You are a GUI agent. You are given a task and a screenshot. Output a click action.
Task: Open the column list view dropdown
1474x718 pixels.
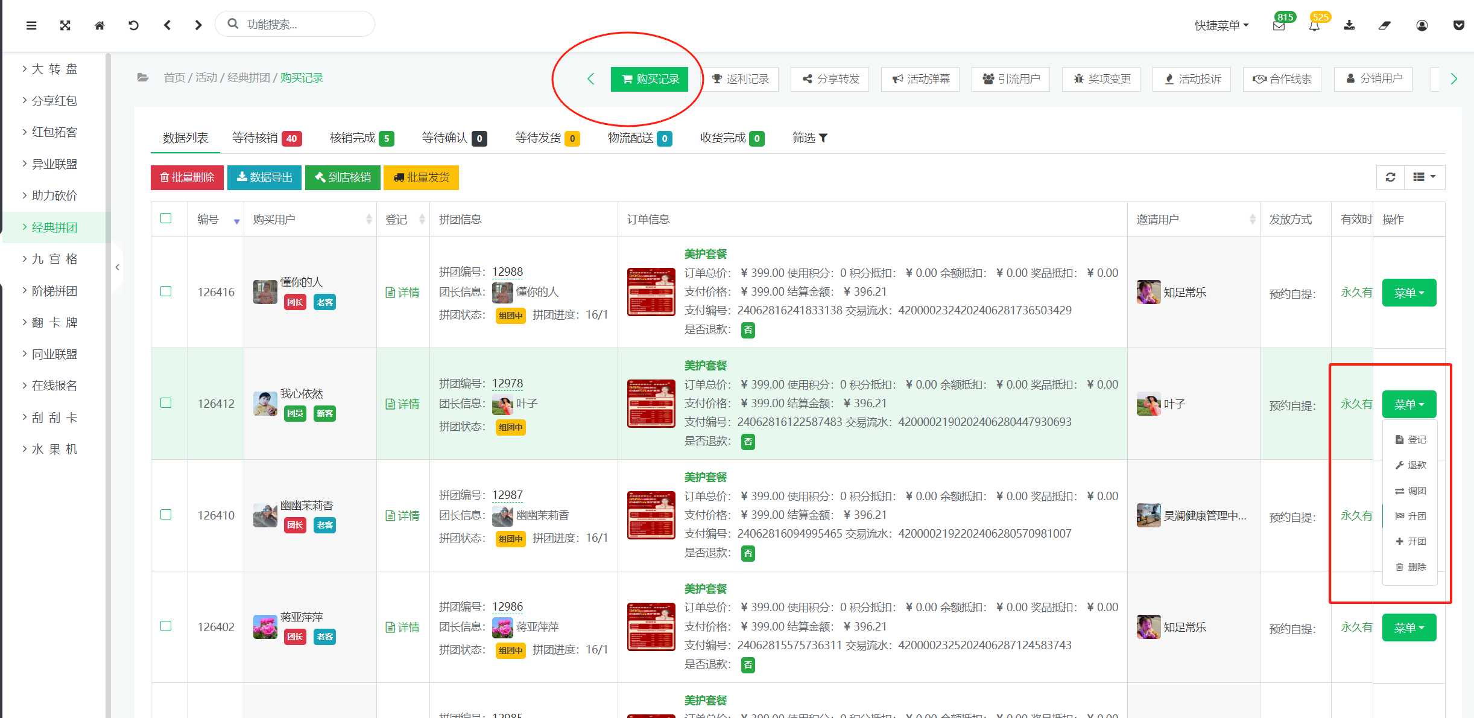tap(1425, 177)
